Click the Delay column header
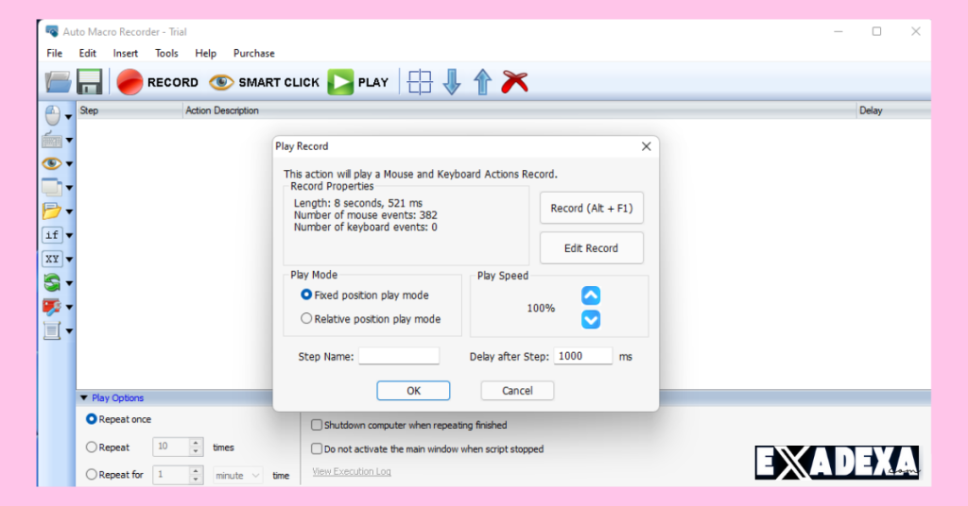This screenshot has height=506, width=968. (x=894, y=110)
